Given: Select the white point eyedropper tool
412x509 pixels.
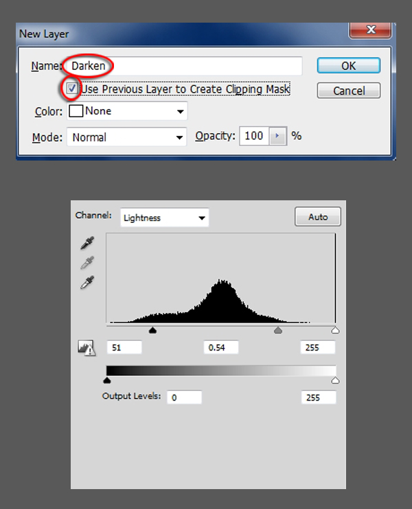Looking at the screenshot, I should [88, 283].
